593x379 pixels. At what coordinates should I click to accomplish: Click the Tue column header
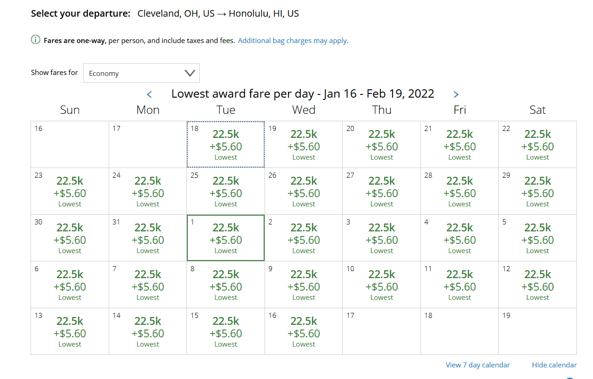point(226,110)
